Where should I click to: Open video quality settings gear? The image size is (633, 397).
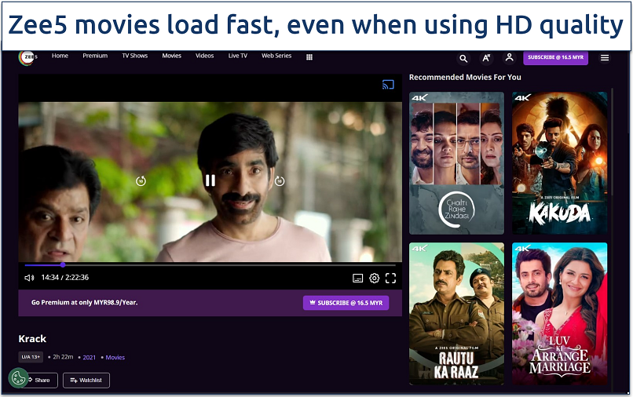coord(374,278)
